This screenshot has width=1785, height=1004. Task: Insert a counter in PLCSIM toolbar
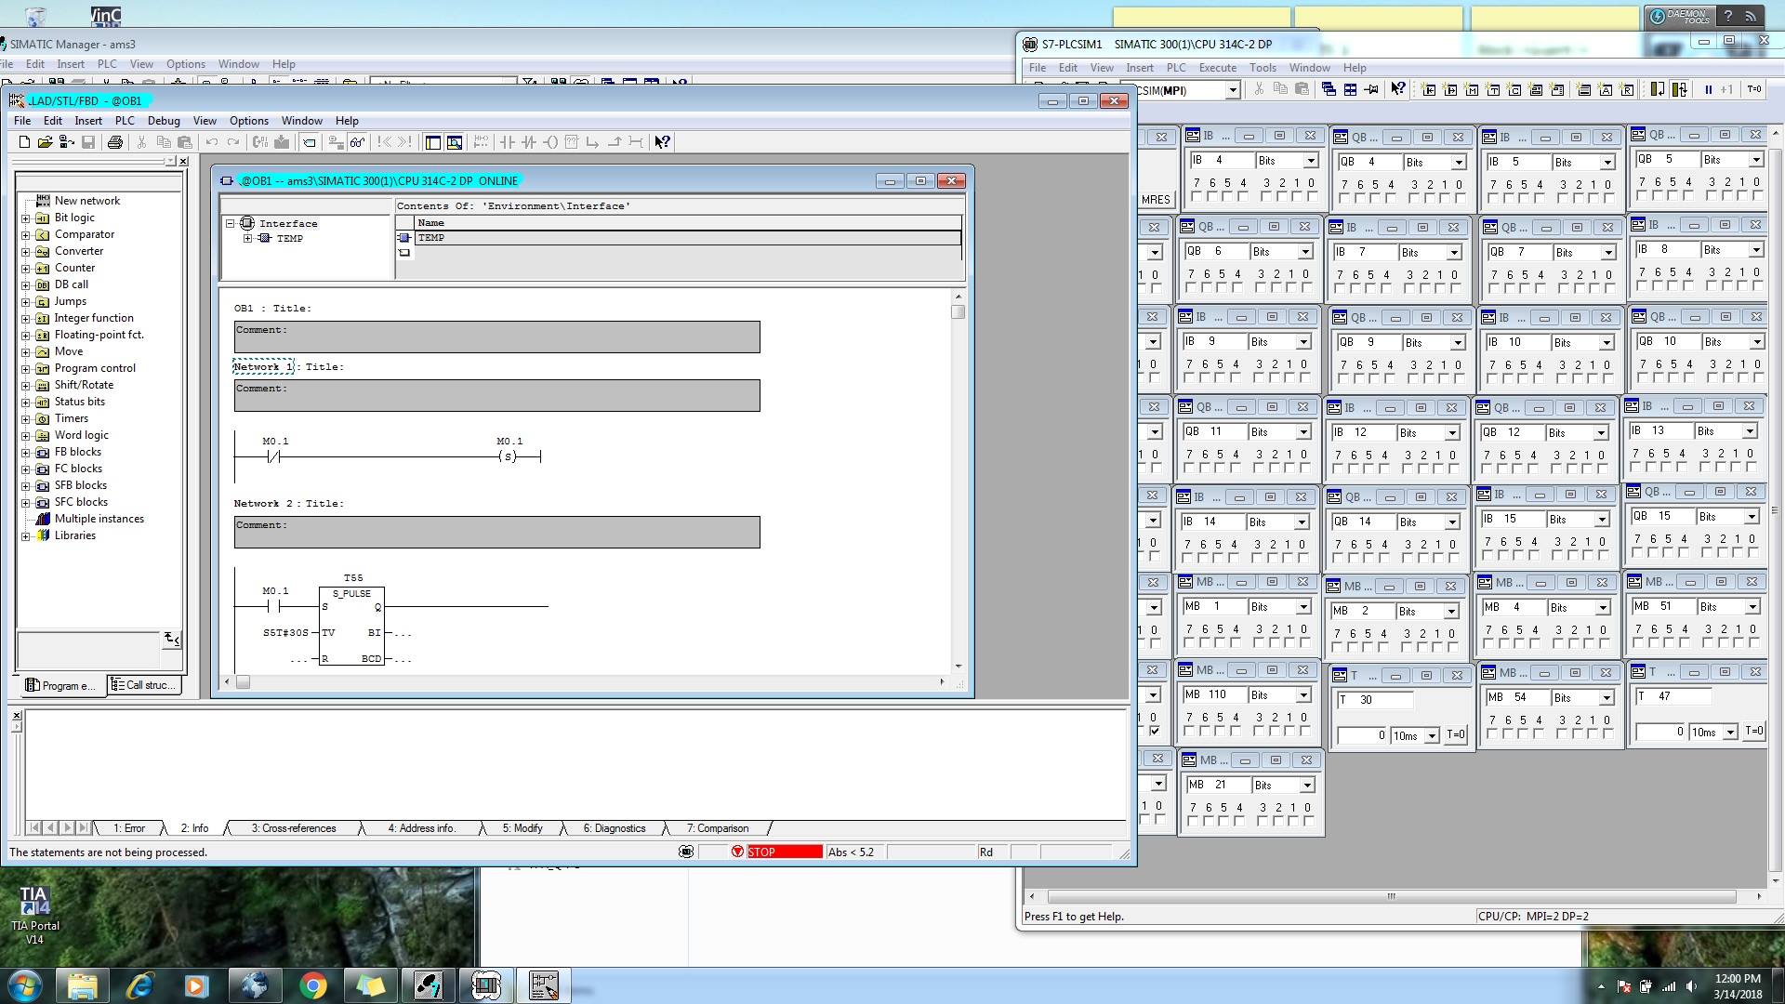[x=1514, y=89]
